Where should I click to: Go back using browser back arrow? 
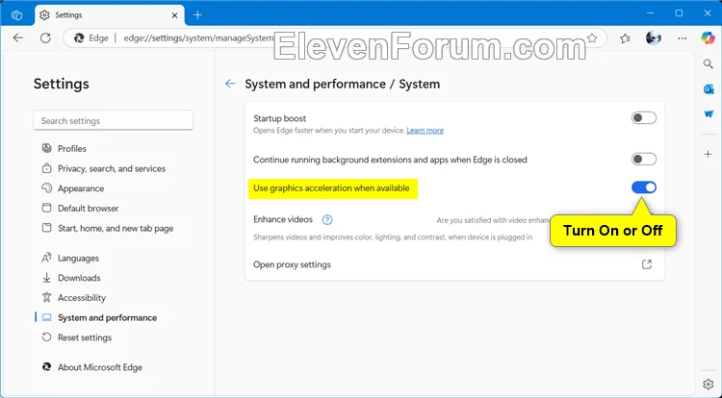[x=18, y=37]
